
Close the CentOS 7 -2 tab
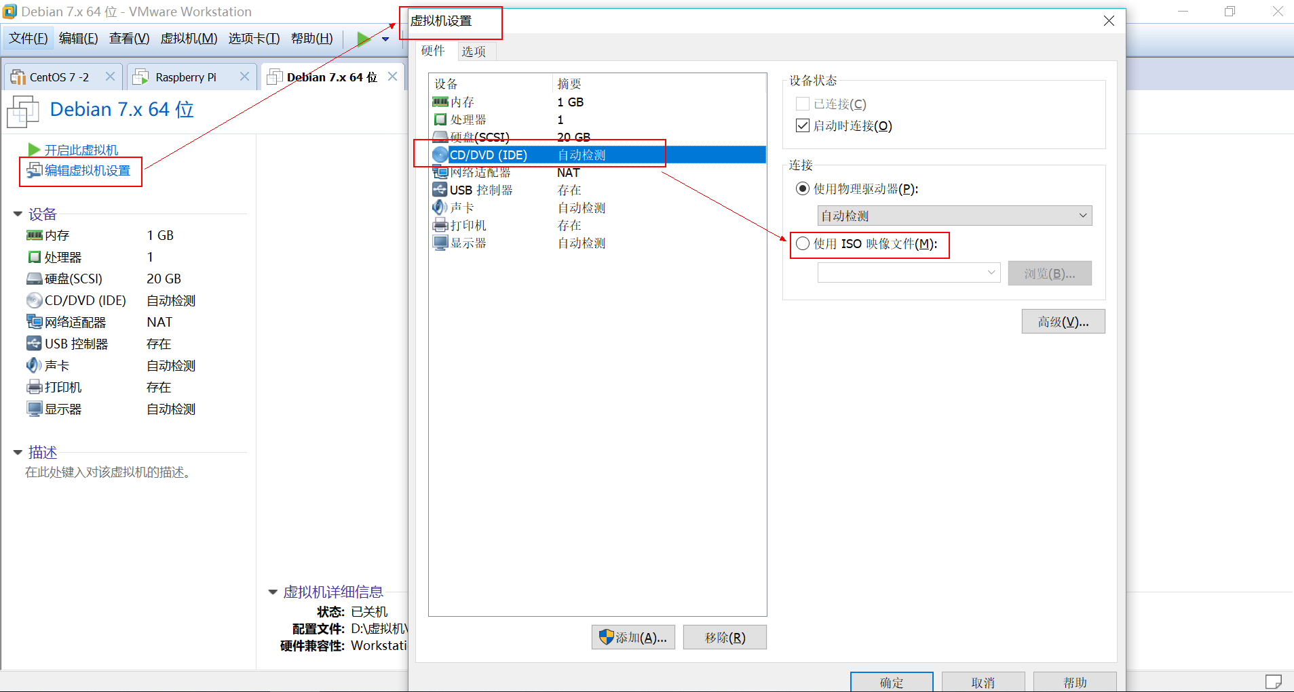pyautogui.click(x=110, y=77)
